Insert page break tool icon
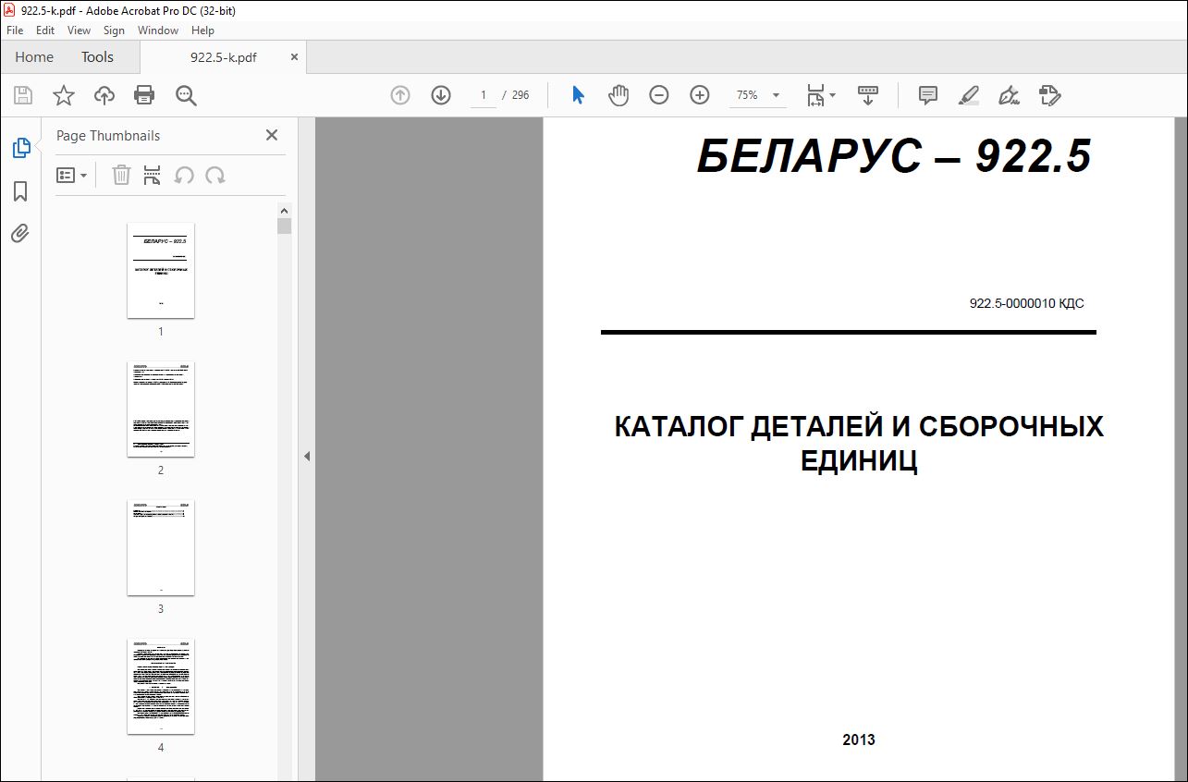The image size is (1188, 782). [x=153, y=175]
